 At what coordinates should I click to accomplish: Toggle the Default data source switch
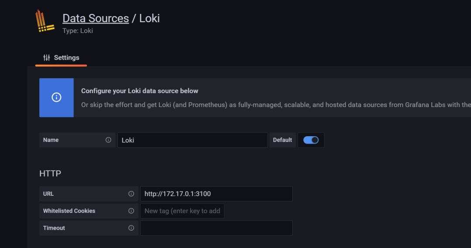pos(311,140)
